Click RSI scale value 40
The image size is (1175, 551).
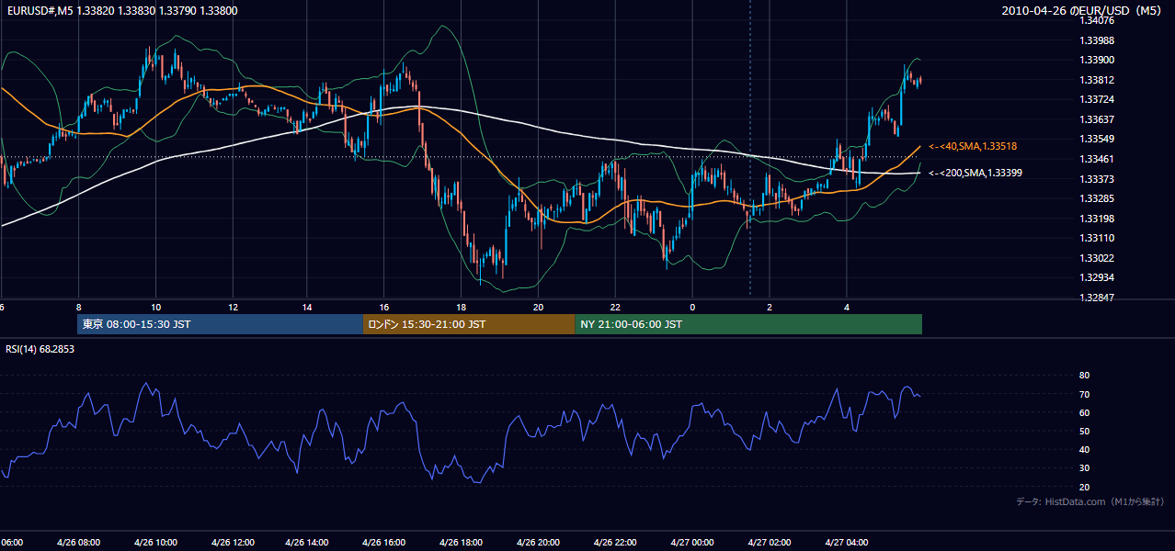click(x=1084, y=449)
